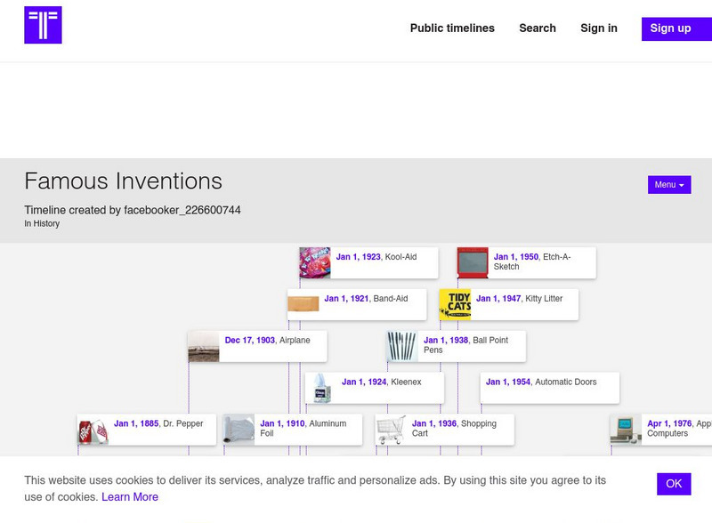Click the Apple Computers event image
Image resolution: width=712 pixels, height=523 pixels.
point(626,430)
